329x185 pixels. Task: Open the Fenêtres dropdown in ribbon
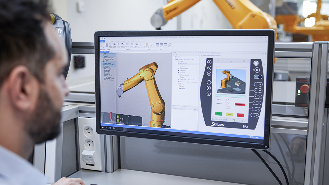coord(170,45)
